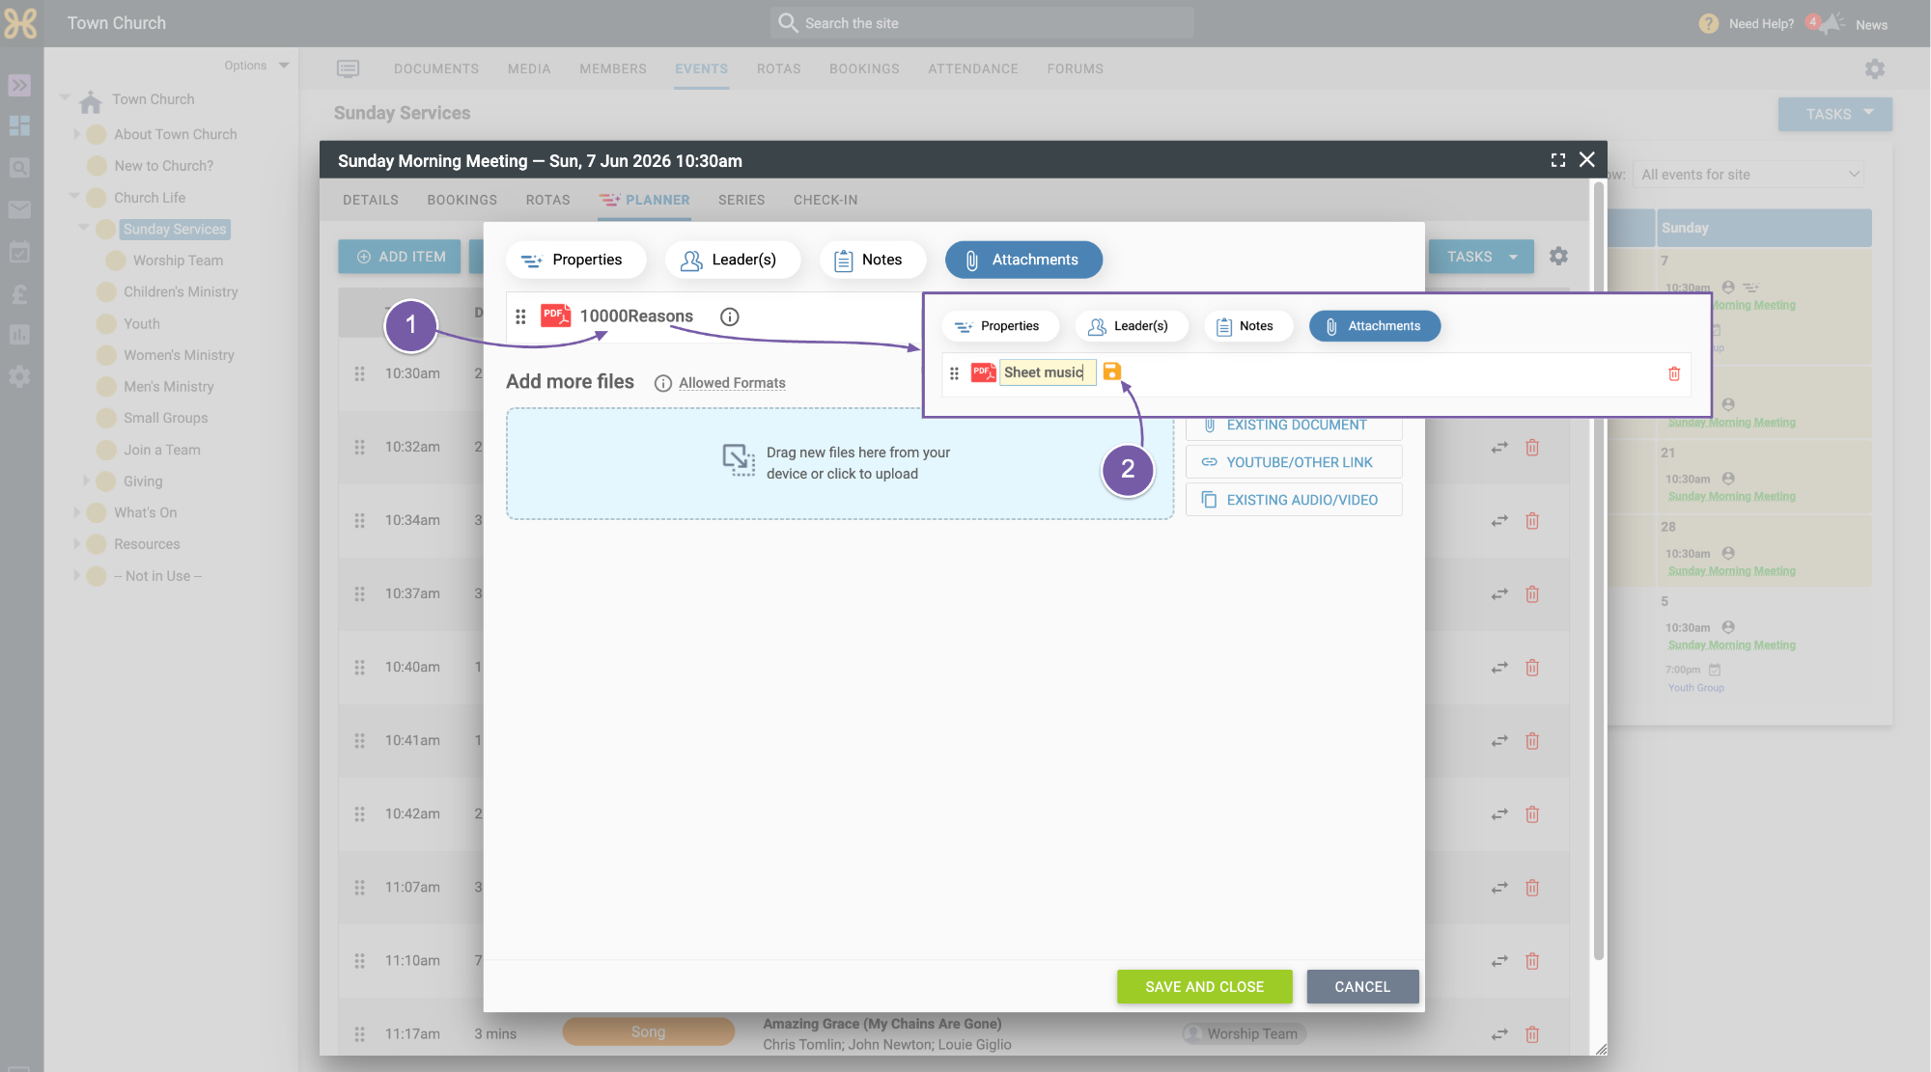Click the page settings gear at top right

tap(1875, 69)
